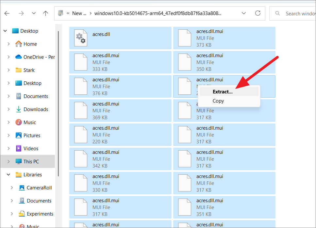Select acres.dll.mui file of 333 KB
Viewport: 316px width, 228px height.
click(x=120, y=62)
